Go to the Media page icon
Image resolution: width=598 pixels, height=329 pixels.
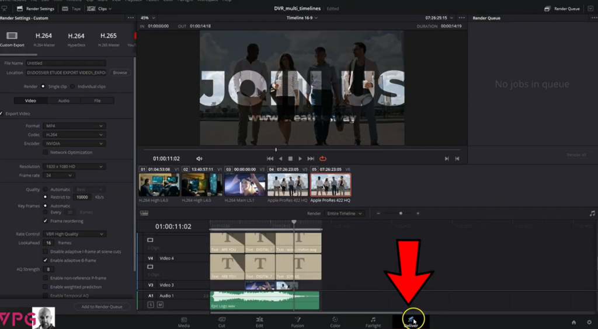click(x=184, y=320)
